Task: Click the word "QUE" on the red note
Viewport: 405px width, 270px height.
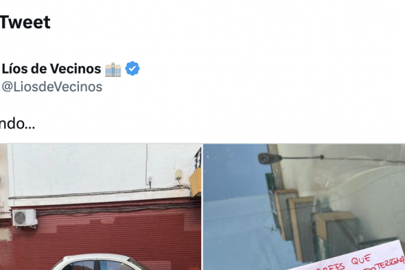Action: click(361, 260)
